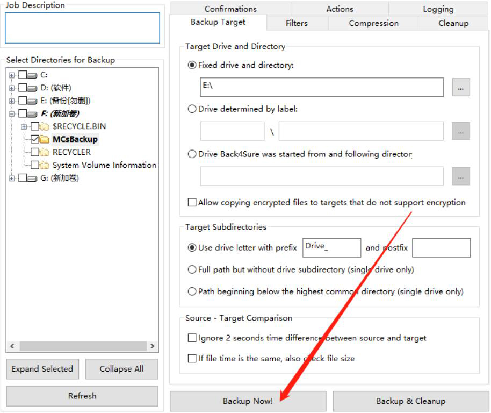Click the $RECYCLE.BIN folder icon
This screenshot has width=491, height=413.
(45, 126)
